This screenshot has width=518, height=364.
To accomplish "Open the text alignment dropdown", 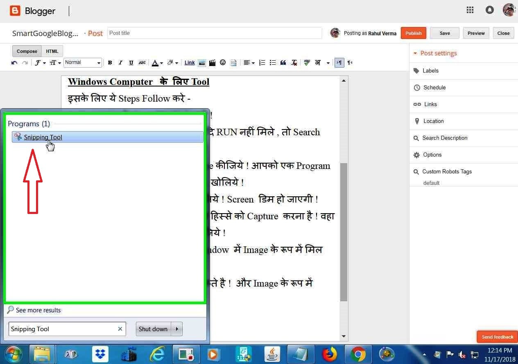I will pyautogui.click(x=249, y=63).
